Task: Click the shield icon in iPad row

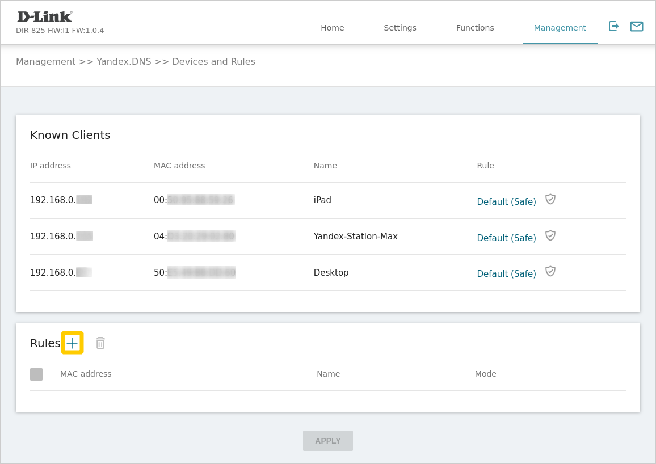Action: click(x=550, y=199)
